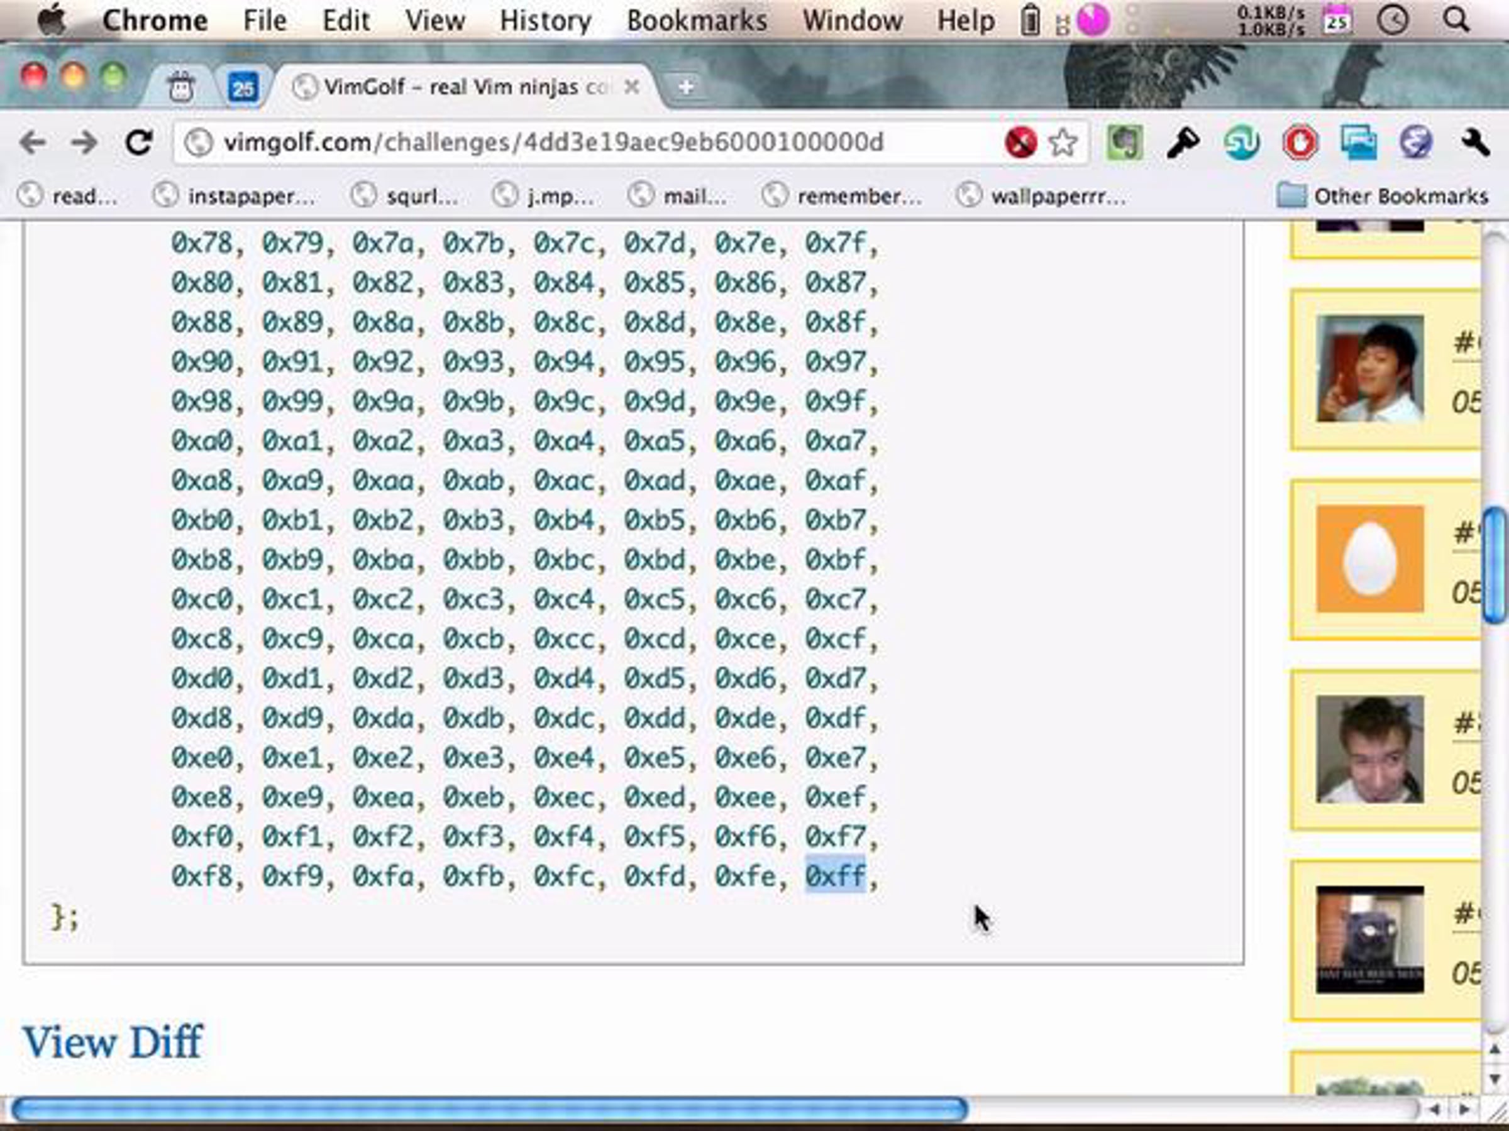Open the 'remember...' bookmark
Viewport: 1509px width, 1131px height.
click(842, 196)
